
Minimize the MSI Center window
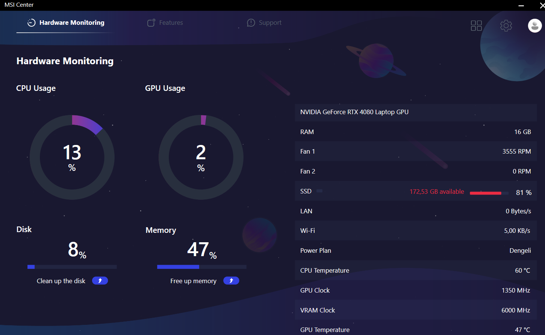(521, 5)
